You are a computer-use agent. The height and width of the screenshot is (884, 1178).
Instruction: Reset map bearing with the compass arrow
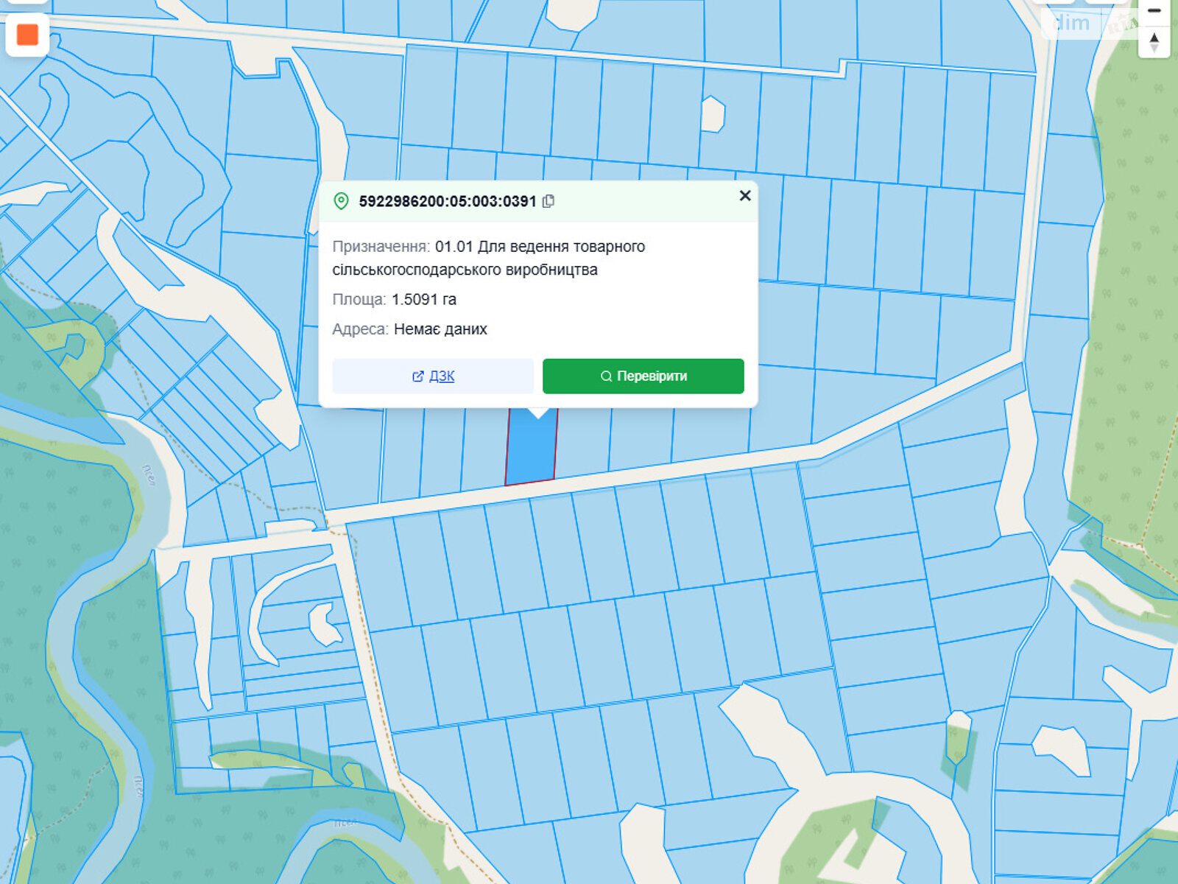coord(1154,42)
